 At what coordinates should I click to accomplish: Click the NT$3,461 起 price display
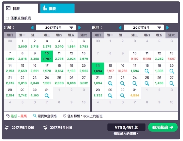click(126, 127)
